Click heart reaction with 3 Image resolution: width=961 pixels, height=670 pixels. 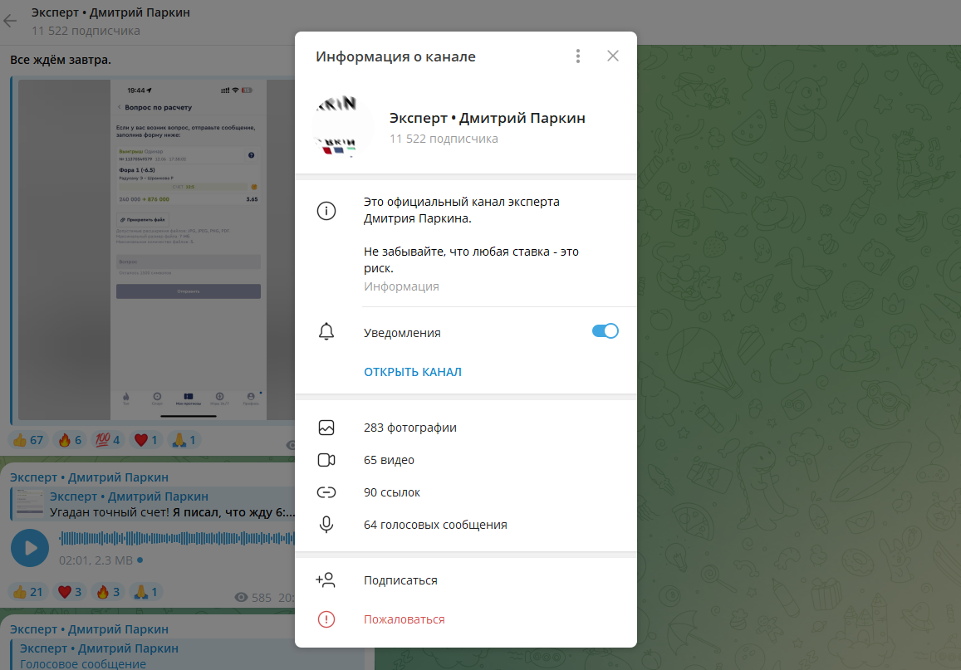pos(70,592)
